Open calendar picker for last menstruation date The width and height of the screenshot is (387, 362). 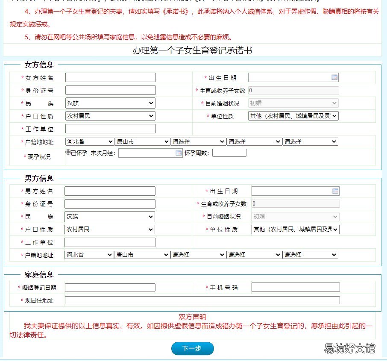tap(179, 153)
